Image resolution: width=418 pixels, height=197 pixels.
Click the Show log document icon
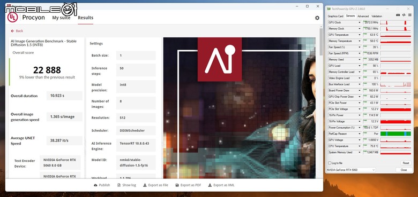pos(119,185)
